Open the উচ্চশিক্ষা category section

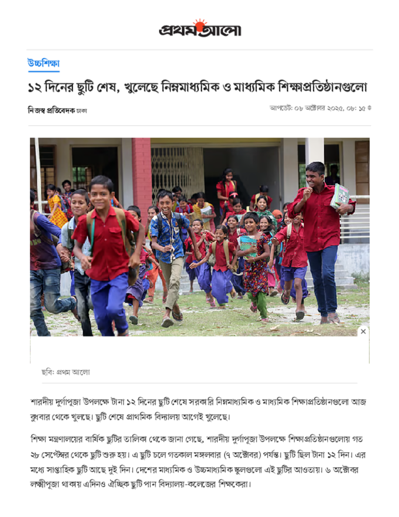click(43, 63)
